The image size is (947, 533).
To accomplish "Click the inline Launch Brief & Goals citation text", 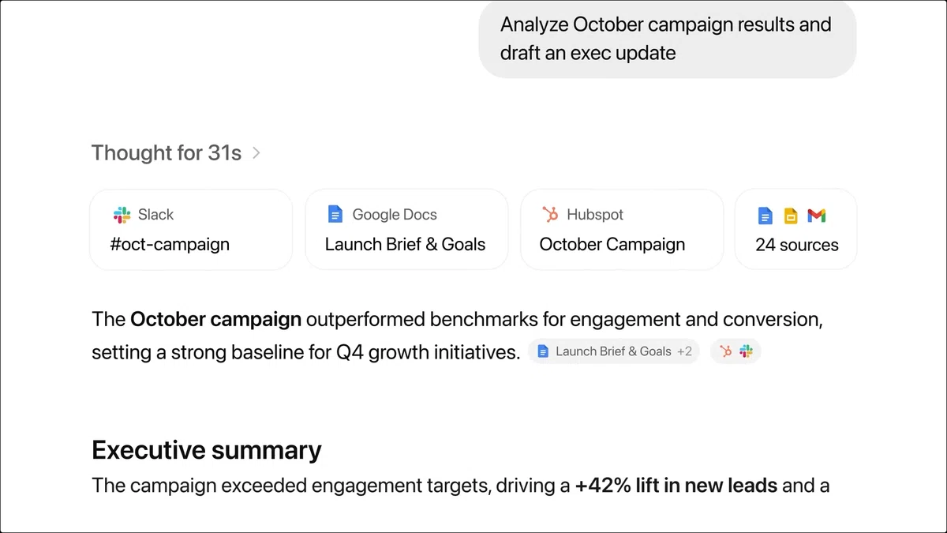I will 613,352.
